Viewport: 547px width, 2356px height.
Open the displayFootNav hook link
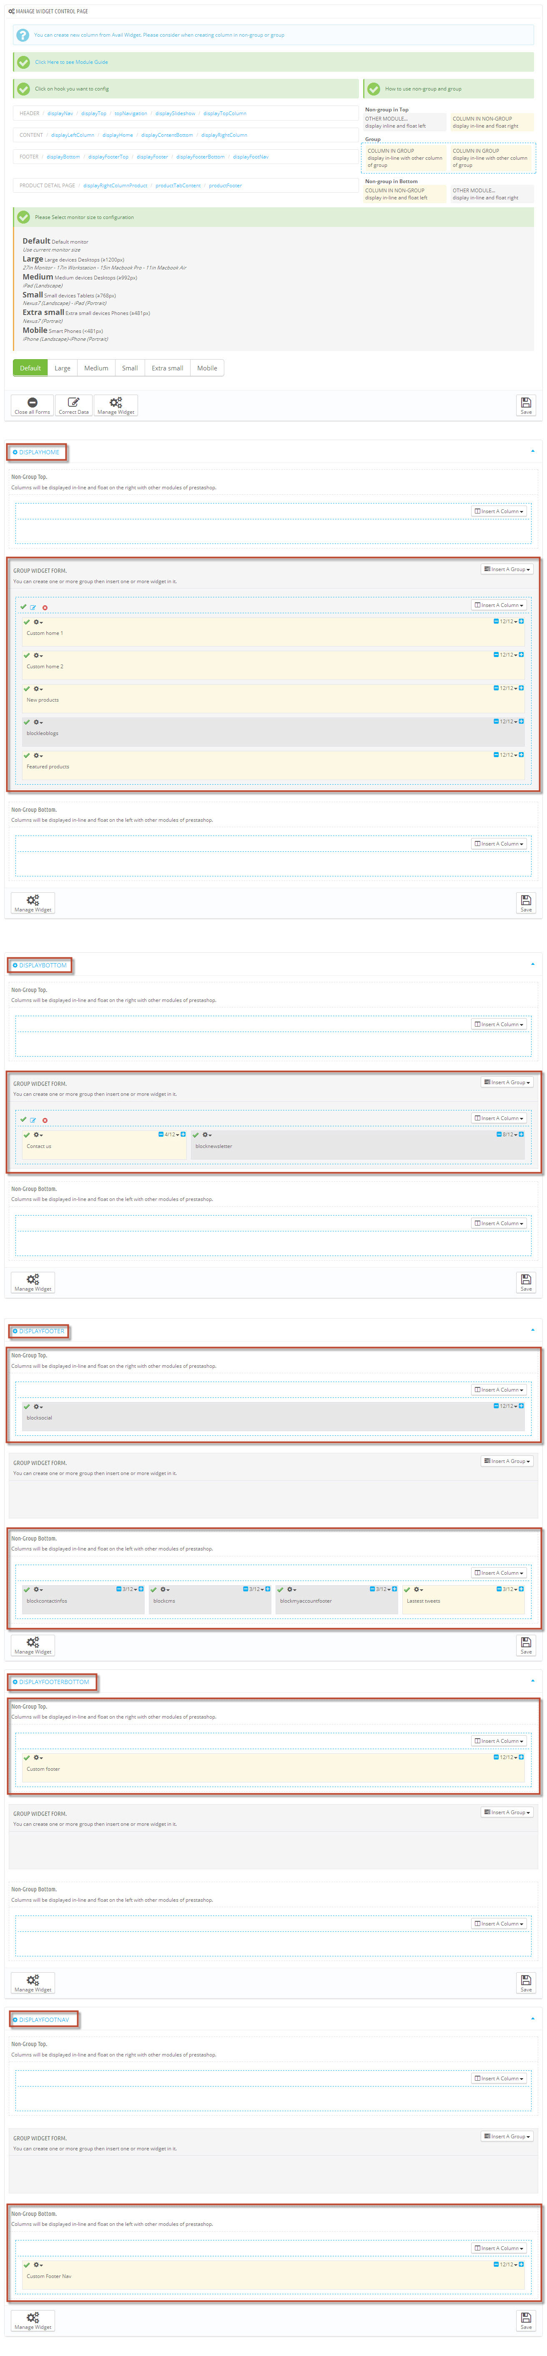(x=251, y=157)
